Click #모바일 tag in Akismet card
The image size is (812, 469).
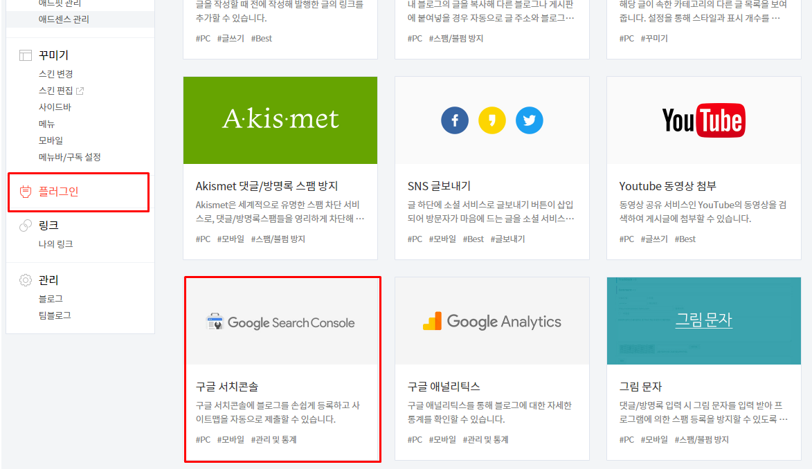pyautogui.click(x=231, y=239)
